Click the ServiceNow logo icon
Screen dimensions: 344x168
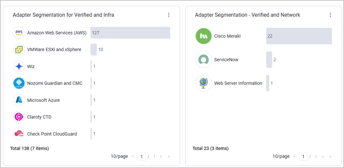click(204, 60)
